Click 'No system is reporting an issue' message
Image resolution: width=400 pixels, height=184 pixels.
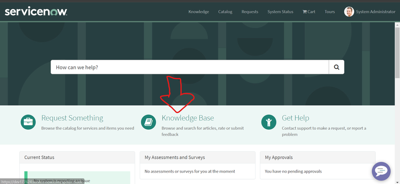62,181
